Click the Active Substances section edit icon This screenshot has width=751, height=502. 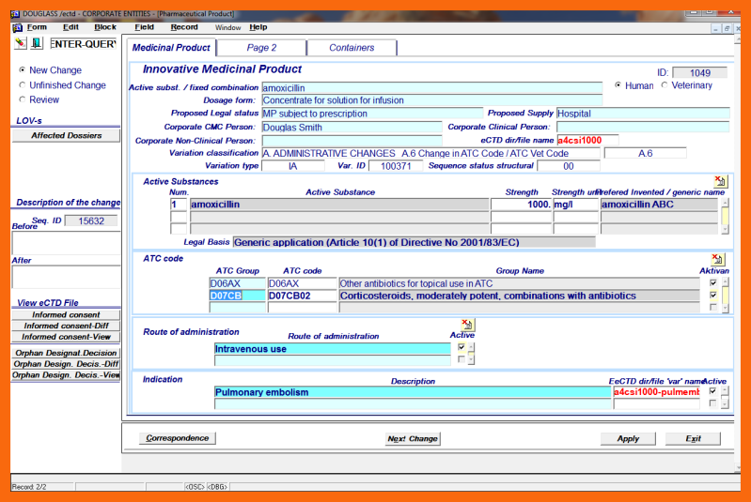click(719, 181)
